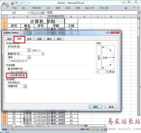Open the 公式 ribbon tab
141x133 pixels.
point(48,8)
